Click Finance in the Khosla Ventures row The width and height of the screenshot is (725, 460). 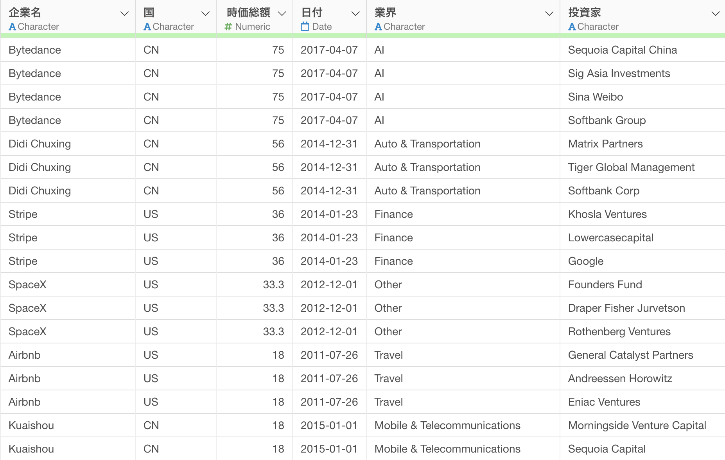pos(394,214)
